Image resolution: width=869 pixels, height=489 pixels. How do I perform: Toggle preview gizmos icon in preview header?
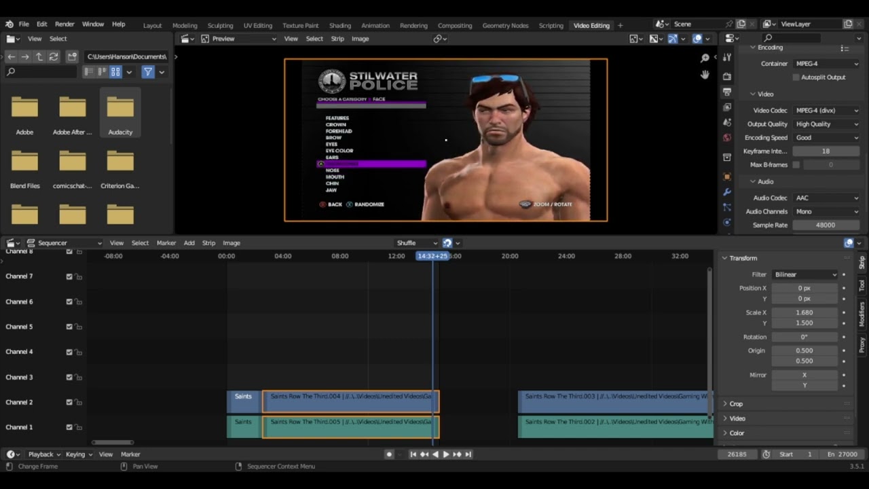(673, 39)
